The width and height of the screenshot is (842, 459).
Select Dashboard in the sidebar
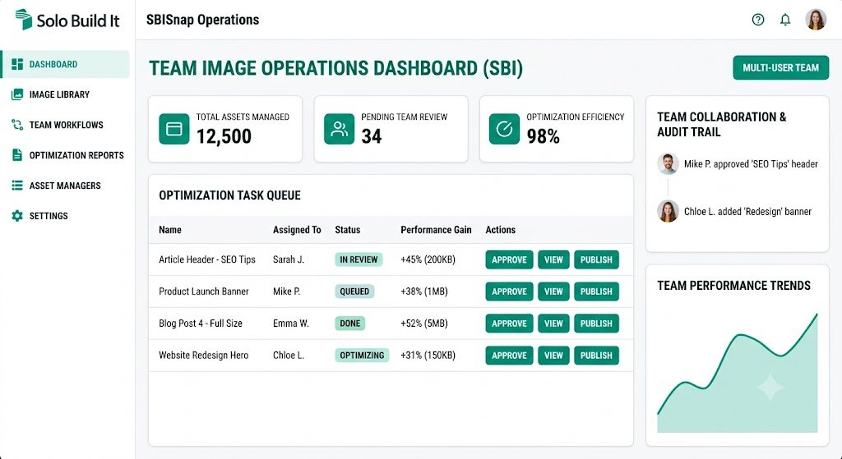65,64
